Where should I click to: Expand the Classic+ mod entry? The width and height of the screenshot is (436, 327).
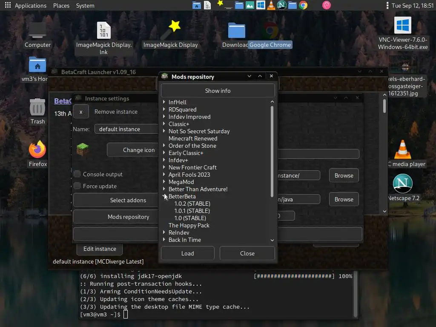tap(164, 124)
